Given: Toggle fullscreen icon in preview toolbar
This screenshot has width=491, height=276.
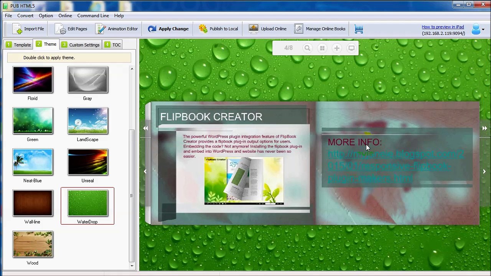Looking at the screenshot, I should (351, 48).
